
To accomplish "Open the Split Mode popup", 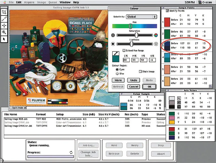I will click(x=18, y=108).
